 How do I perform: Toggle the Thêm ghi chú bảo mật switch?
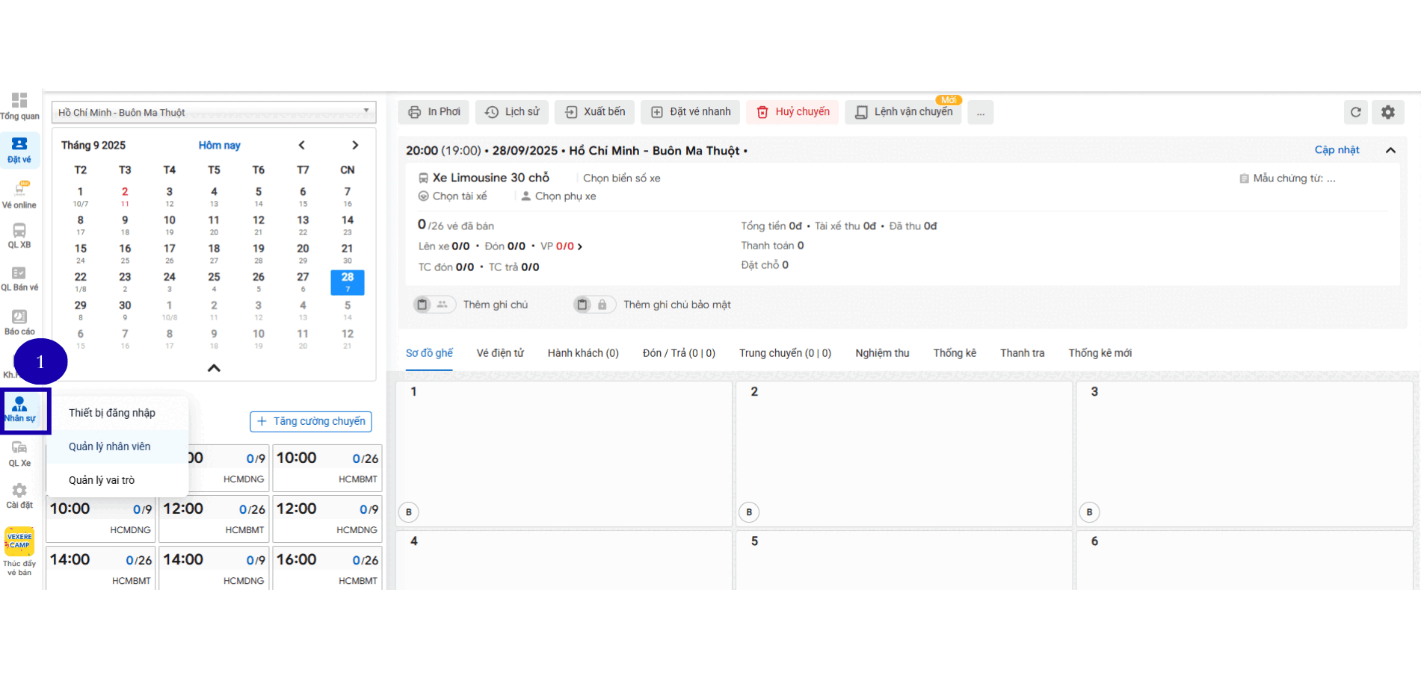click(x=594, y=305)
